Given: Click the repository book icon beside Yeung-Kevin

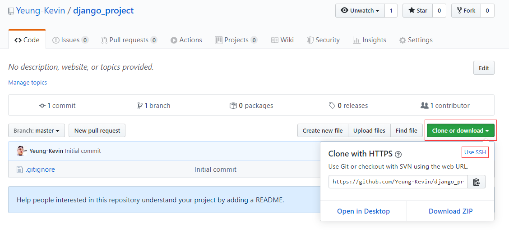Looking at the screenshot, I should (11, 11).
